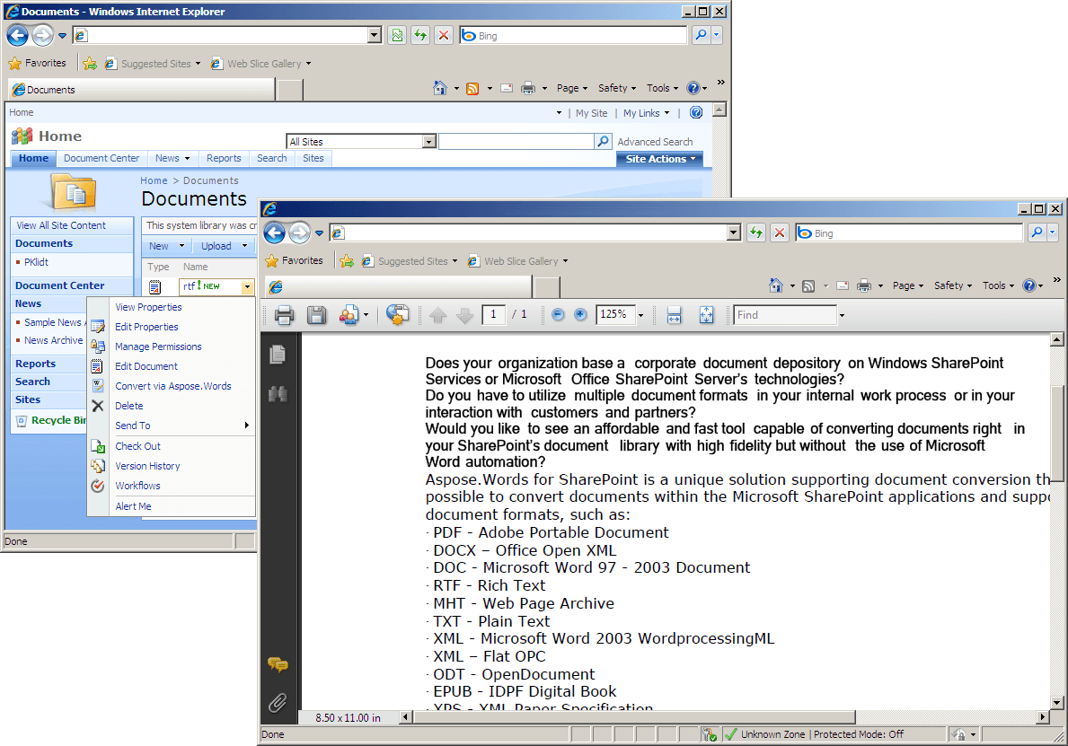The image size is (1068, 746).
Task: Choose Convert via Aspose.Words
Action: point(173,386)
